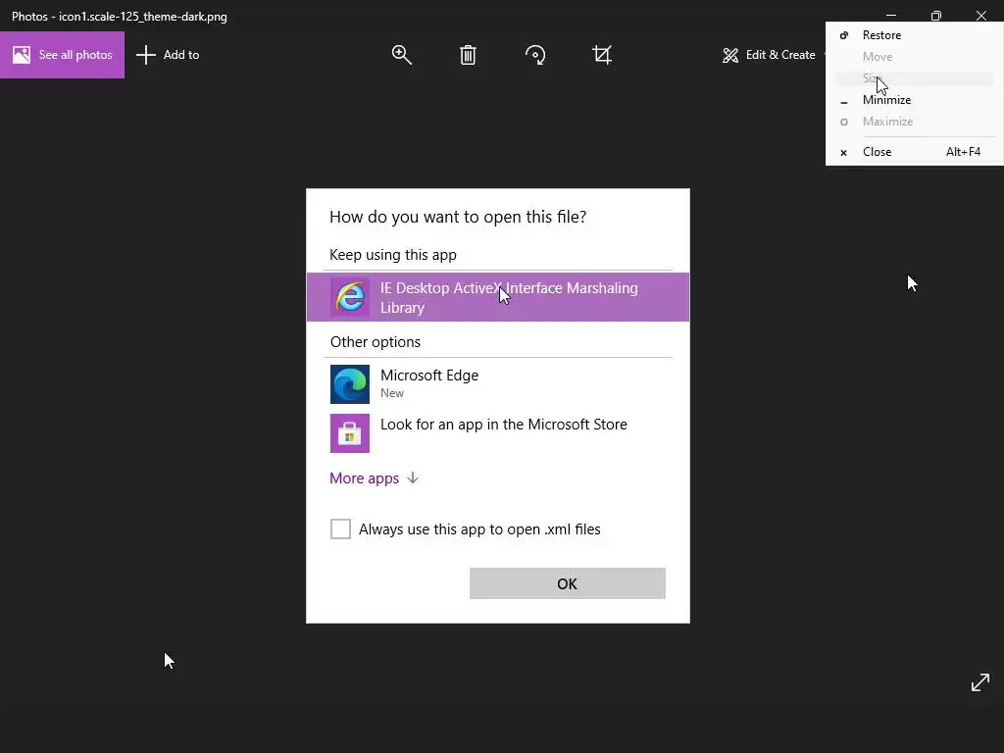This screenshot has height=753, width=1004.
Task: Click the fullscreen expand arrows icon
Action: pyautogui.click(x=980, y=682)
